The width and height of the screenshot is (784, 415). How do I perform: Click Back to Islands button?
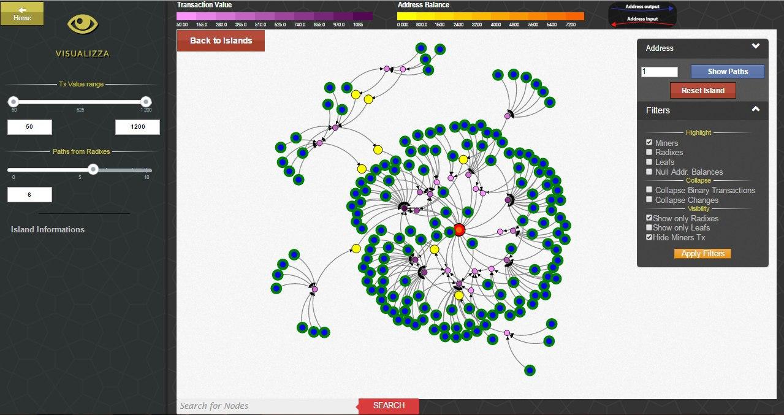221,40
